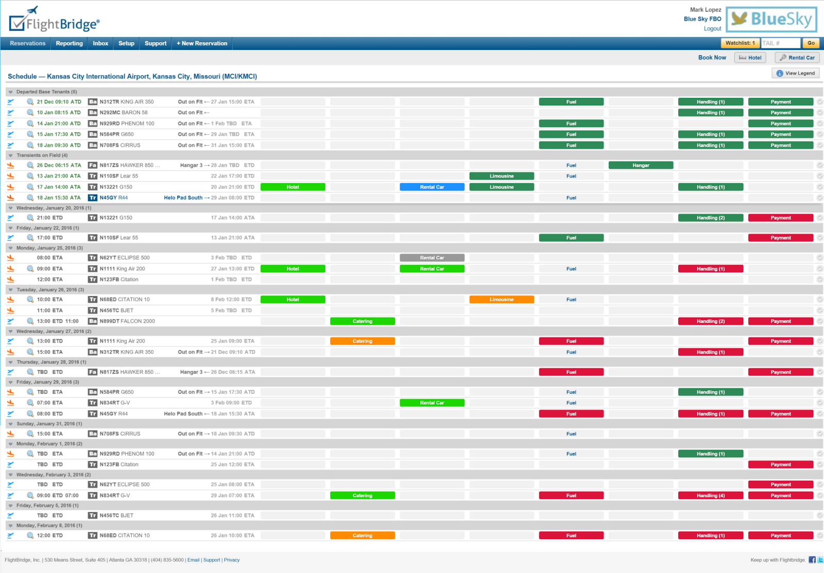
Task: Click departure icon for N817ZS TBD ETD row
Action: pyautogui.click(x=10, y=372)
